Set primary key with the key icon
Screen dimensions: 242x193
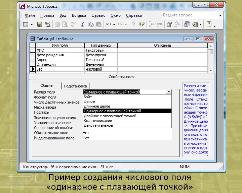coord(134,24)
